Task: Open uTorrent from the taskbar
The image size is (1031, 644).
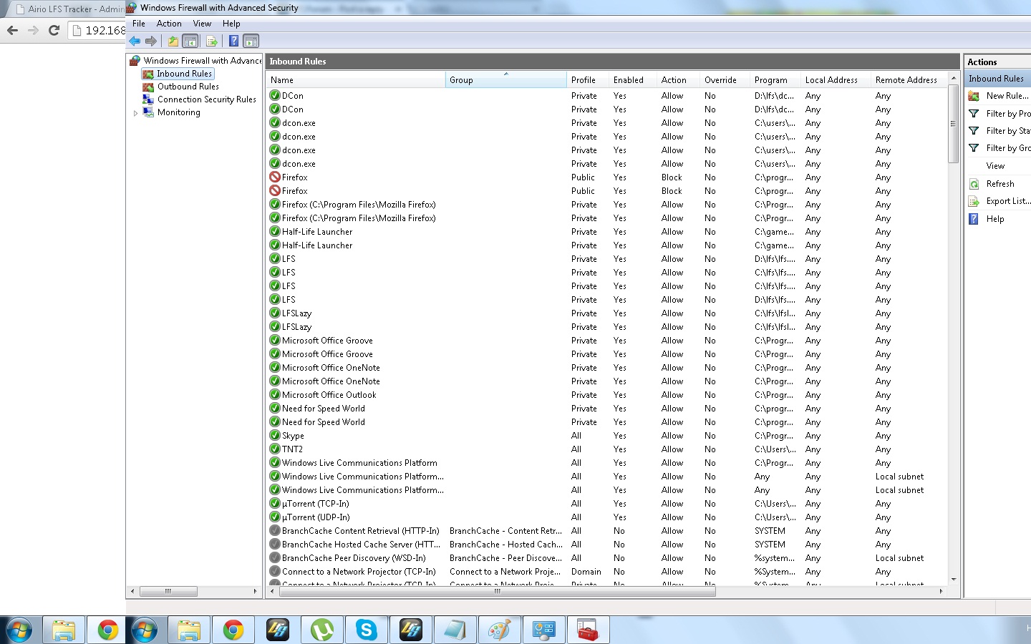Action: (x=322, y=630)
